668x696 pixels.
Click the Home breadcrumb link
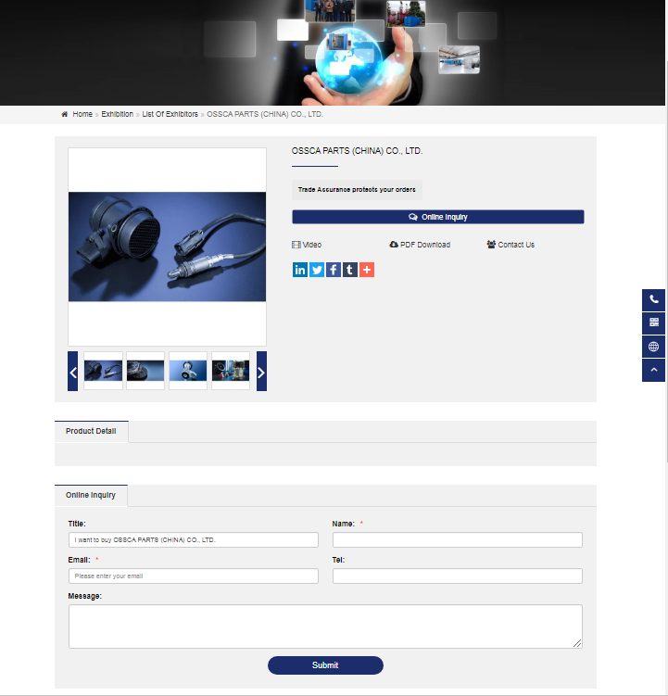(x=82, y=114)
